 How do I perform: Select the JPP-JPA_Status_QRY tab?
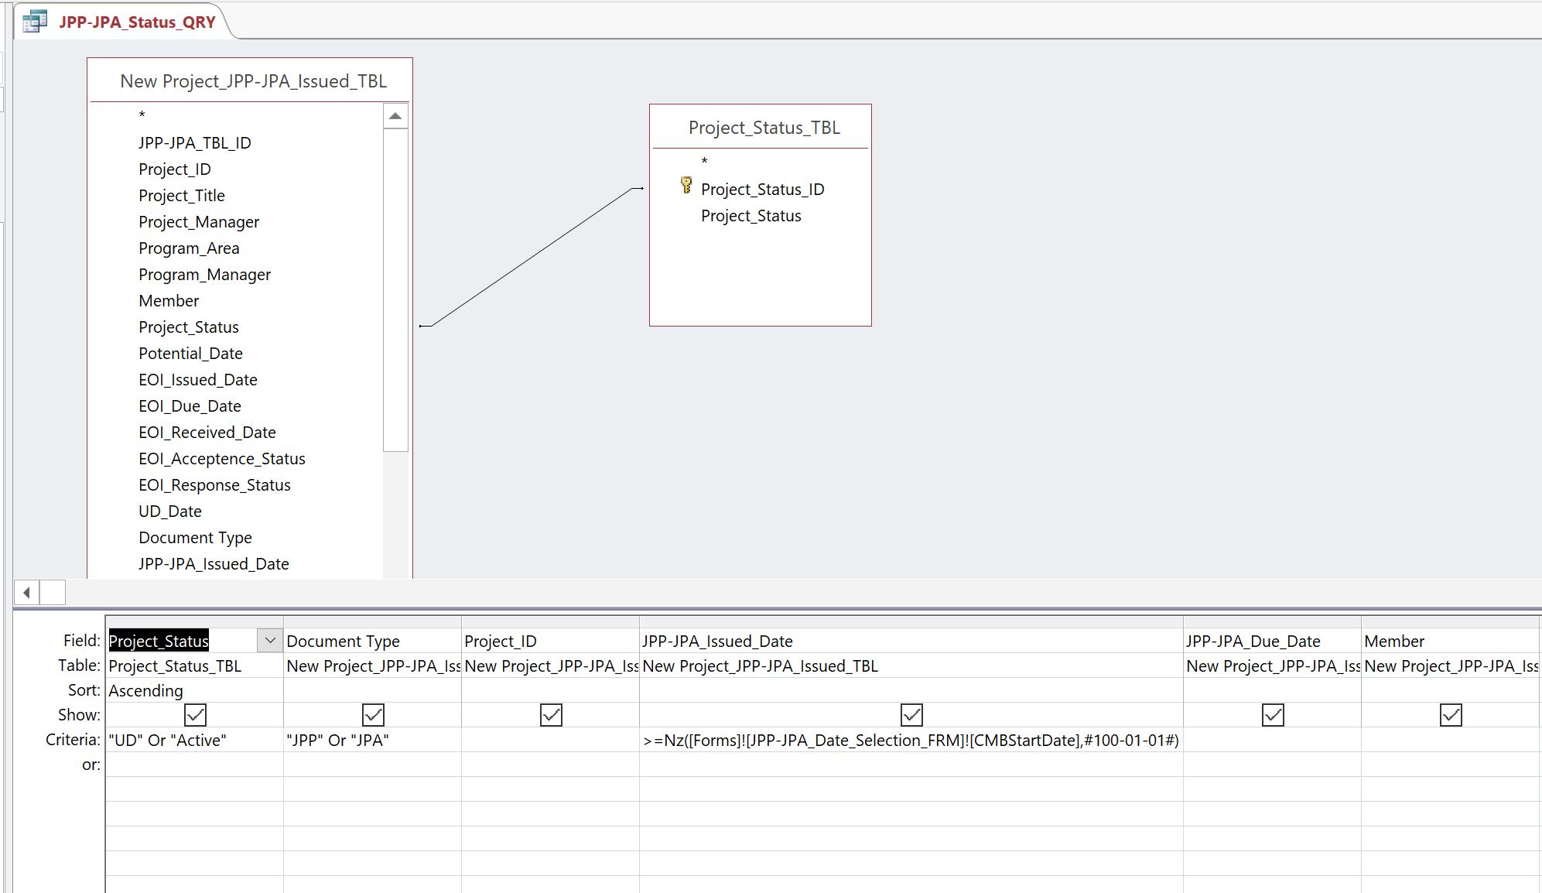click(x=137, y=22)
